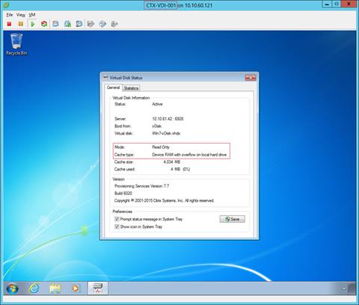Open the VM menu
Screen dimensions: 359x305
click(32, 15)
